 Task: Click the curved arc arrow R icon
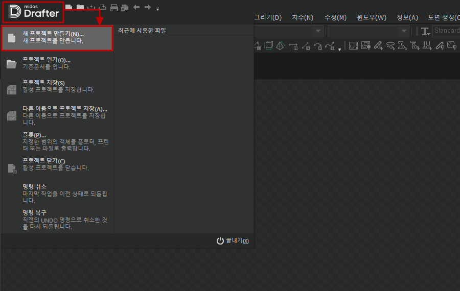point(318,46)
